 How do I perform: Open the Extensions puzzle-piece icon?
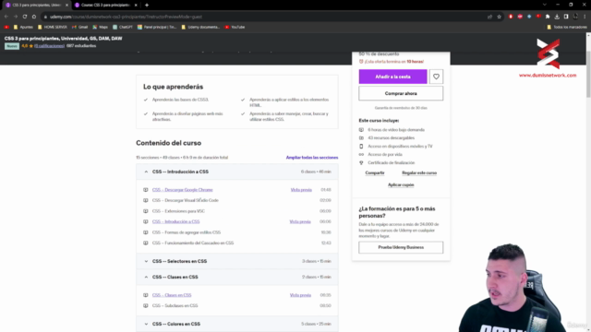pyautogui.click(x=548, y=17)
